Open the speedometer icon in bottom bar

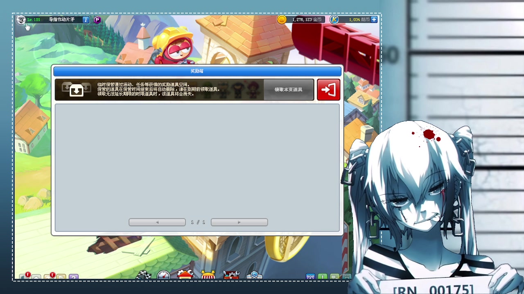tap(163, 275)
